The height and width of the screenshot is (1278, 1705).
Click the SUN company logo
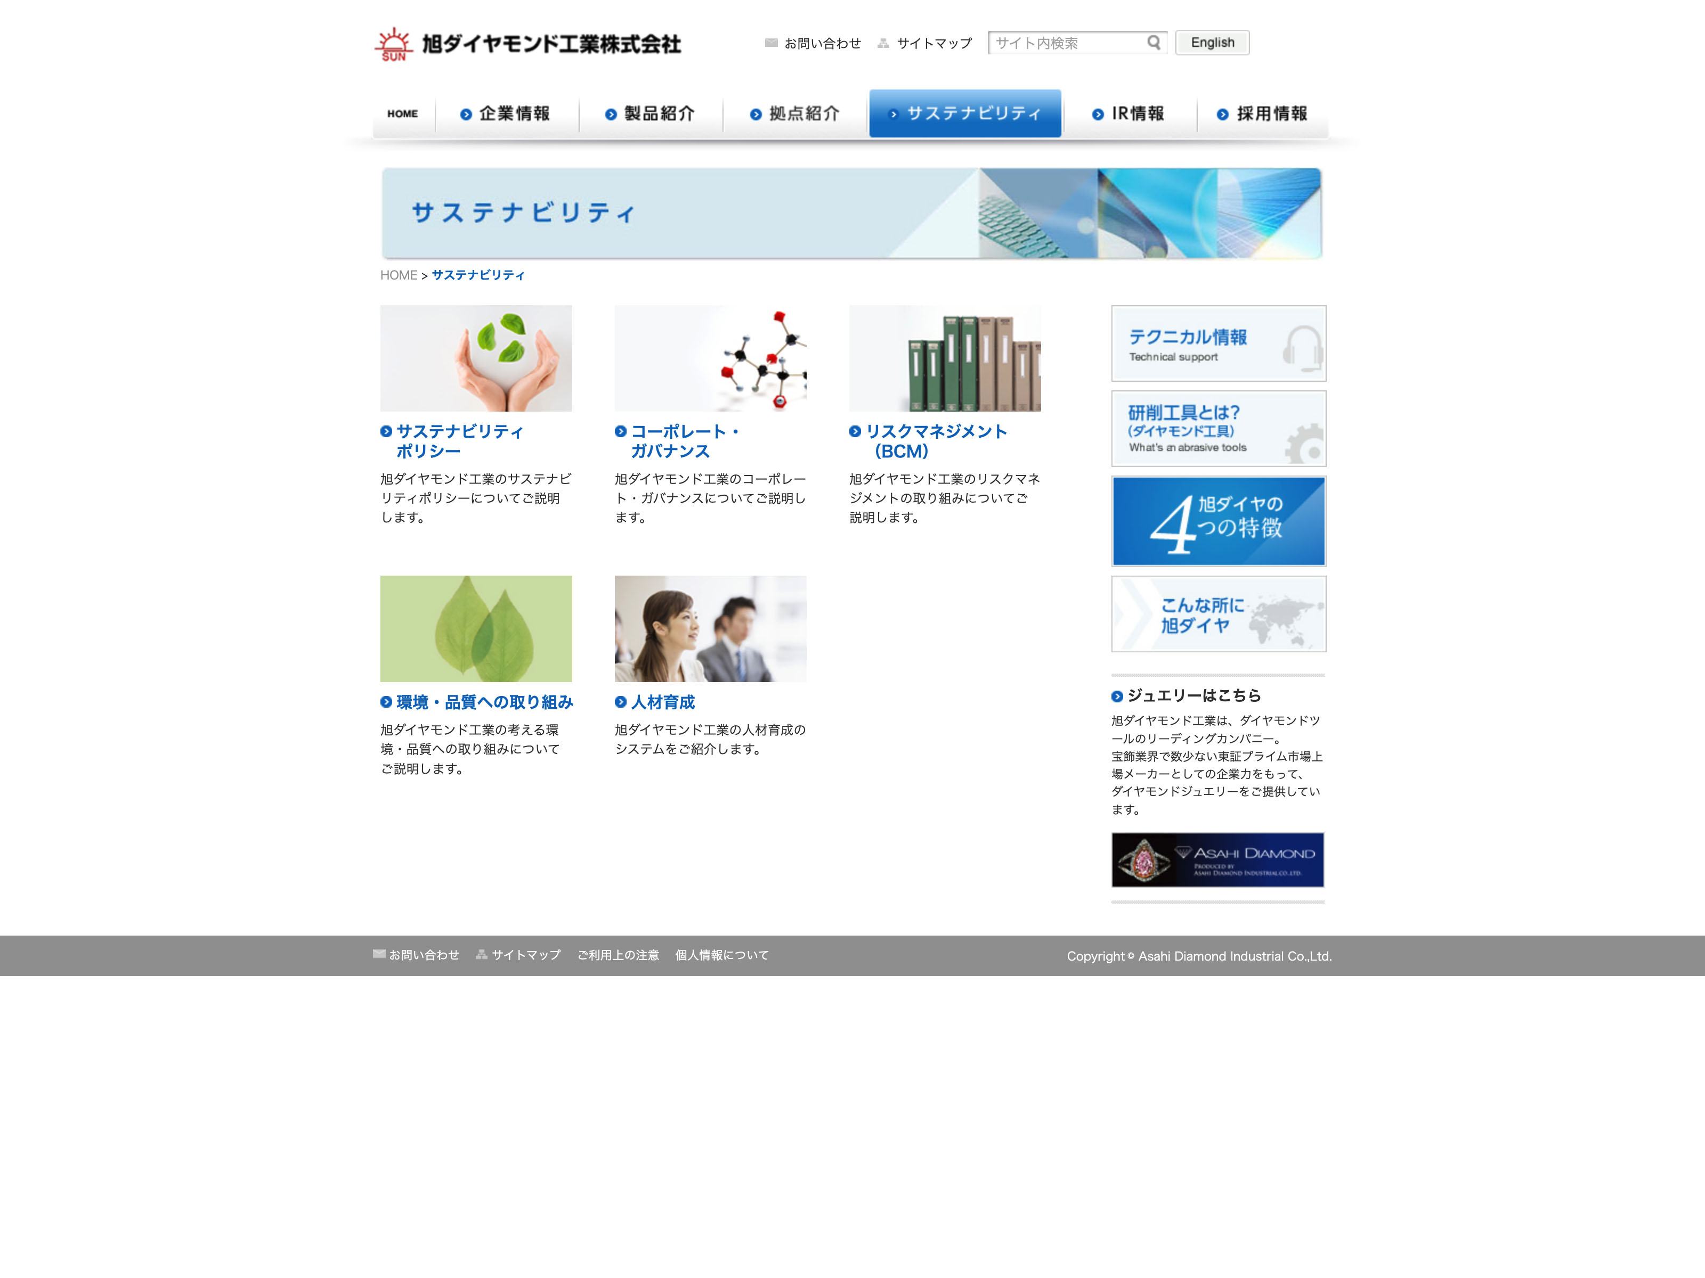point(394,44)
